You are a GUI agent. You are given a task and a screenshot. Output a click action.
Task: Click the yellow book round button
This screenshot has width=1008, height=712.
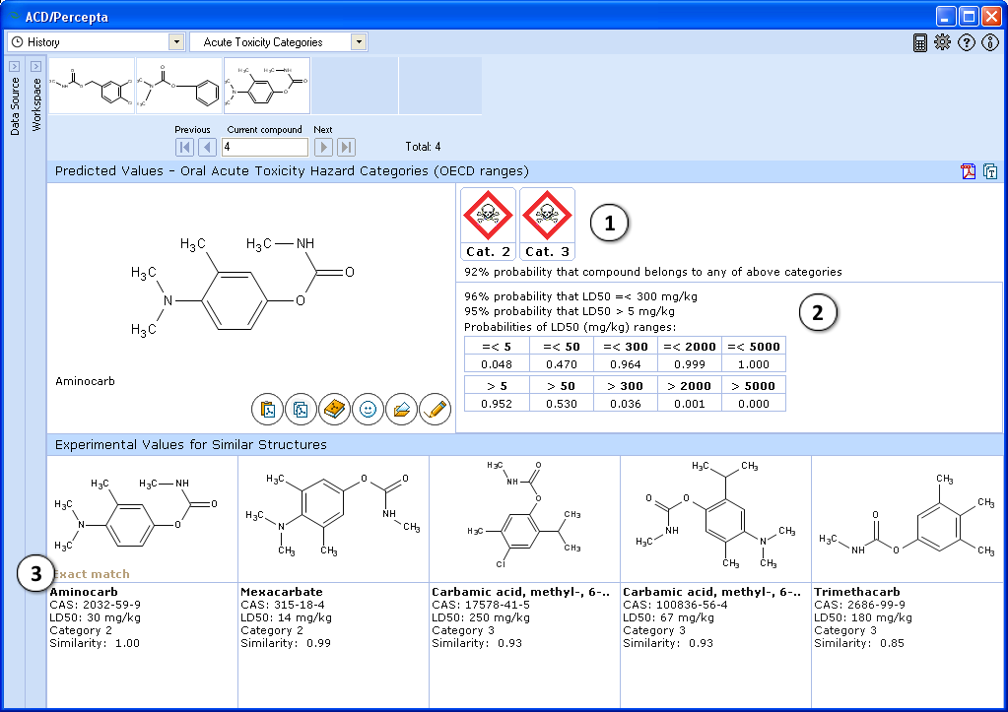coord(334,410)
